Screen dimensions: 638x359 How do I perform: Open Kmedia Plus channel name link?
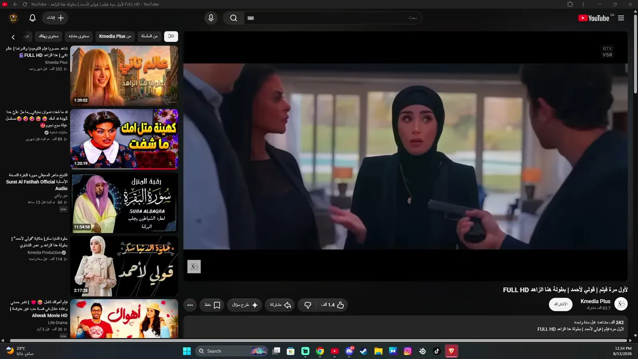pos(596,301)
